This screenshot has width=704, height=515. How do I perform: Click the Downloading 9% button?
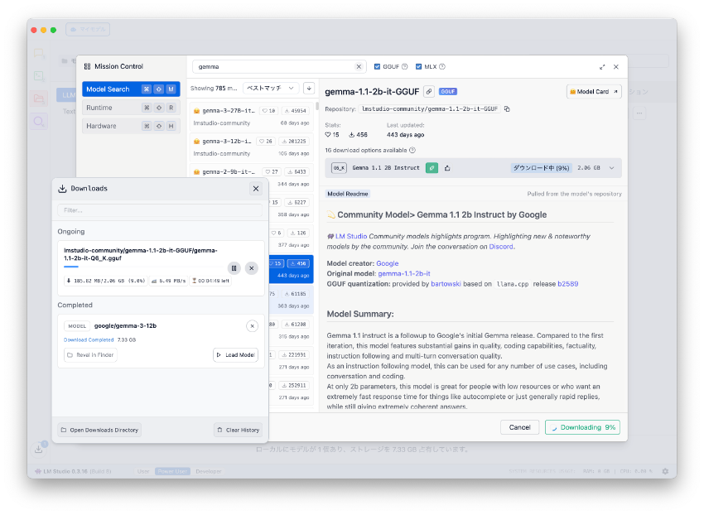pyautogui.click(x=582, y=427)
